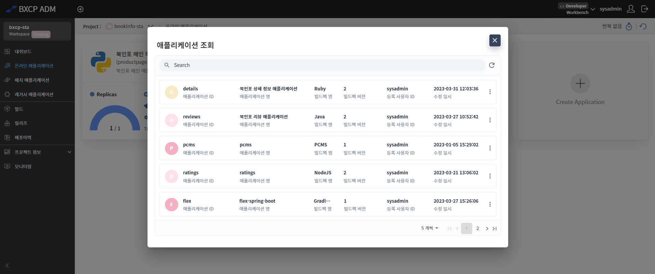Jump to the last page

(x=494, y=229)
